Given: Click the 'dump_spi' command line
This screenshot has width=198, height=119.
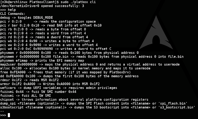Looking at the screenshot, I should pos(94,104).
